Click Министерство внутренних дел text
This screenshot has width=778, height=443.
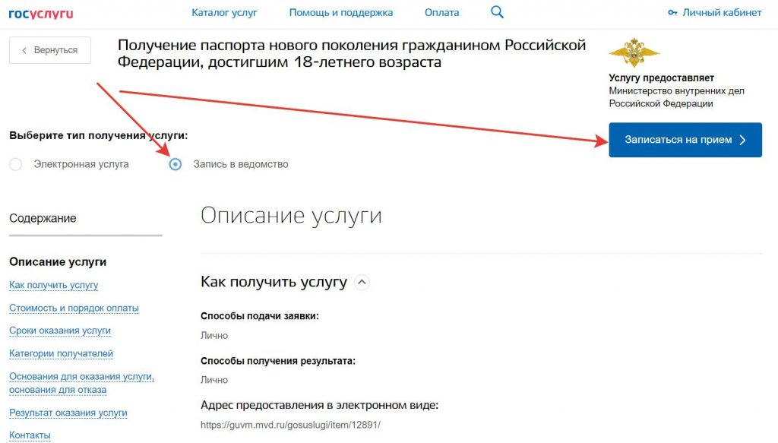point(676,97)
